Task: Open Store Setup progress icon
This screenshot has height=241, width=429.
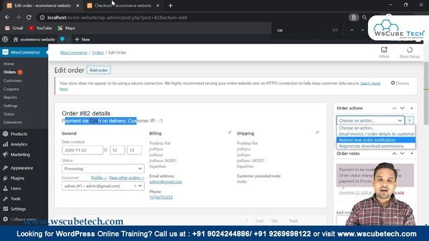Action: click(410, 52)
